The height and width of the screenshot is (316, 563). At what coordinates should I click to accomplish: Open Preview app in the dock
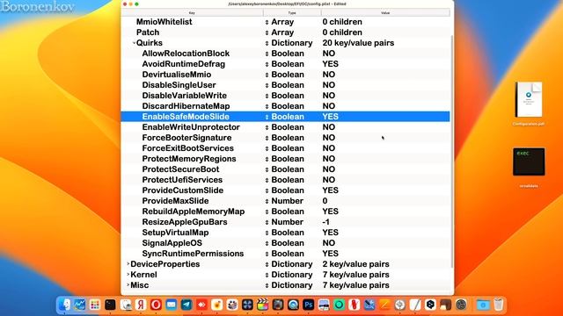point(125,305)
